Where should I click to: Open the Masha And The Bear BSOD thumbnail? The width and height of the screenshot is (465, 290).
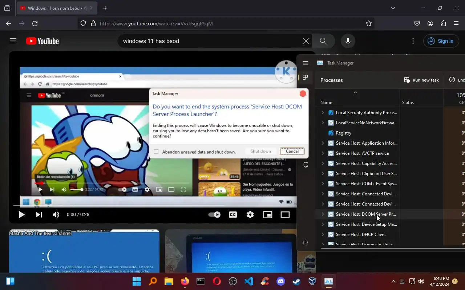tap(84, 251)
